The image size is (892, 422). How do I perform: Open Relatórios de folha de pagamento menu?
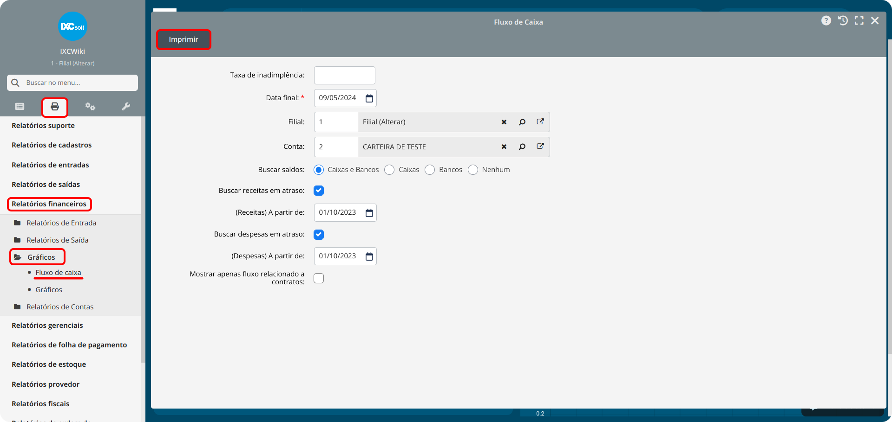(69, 345)
